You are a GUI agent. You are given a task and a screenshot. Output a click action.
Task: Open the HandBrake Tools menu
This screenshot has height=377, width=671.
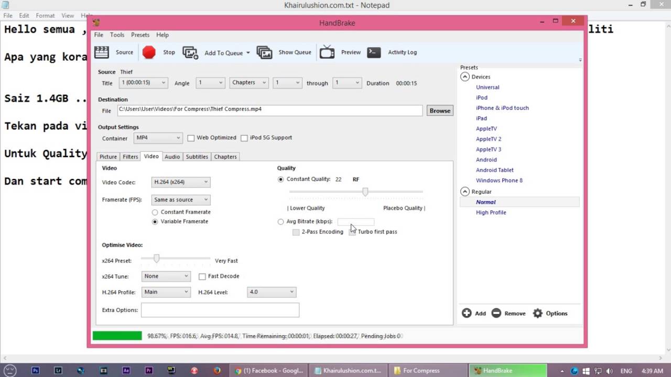[117, 35]
